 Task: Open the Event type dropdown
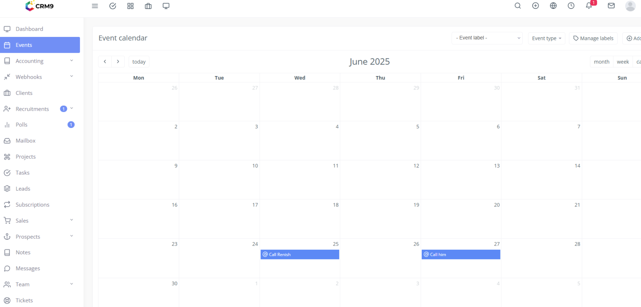coord(547,38)
